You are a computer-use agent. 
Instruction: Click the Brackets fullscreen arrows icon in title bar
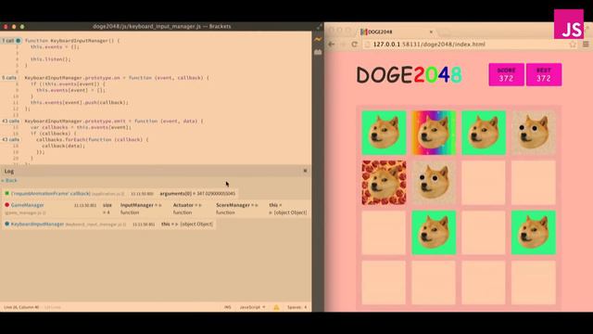pyautogui.click(x=319, y=27)
